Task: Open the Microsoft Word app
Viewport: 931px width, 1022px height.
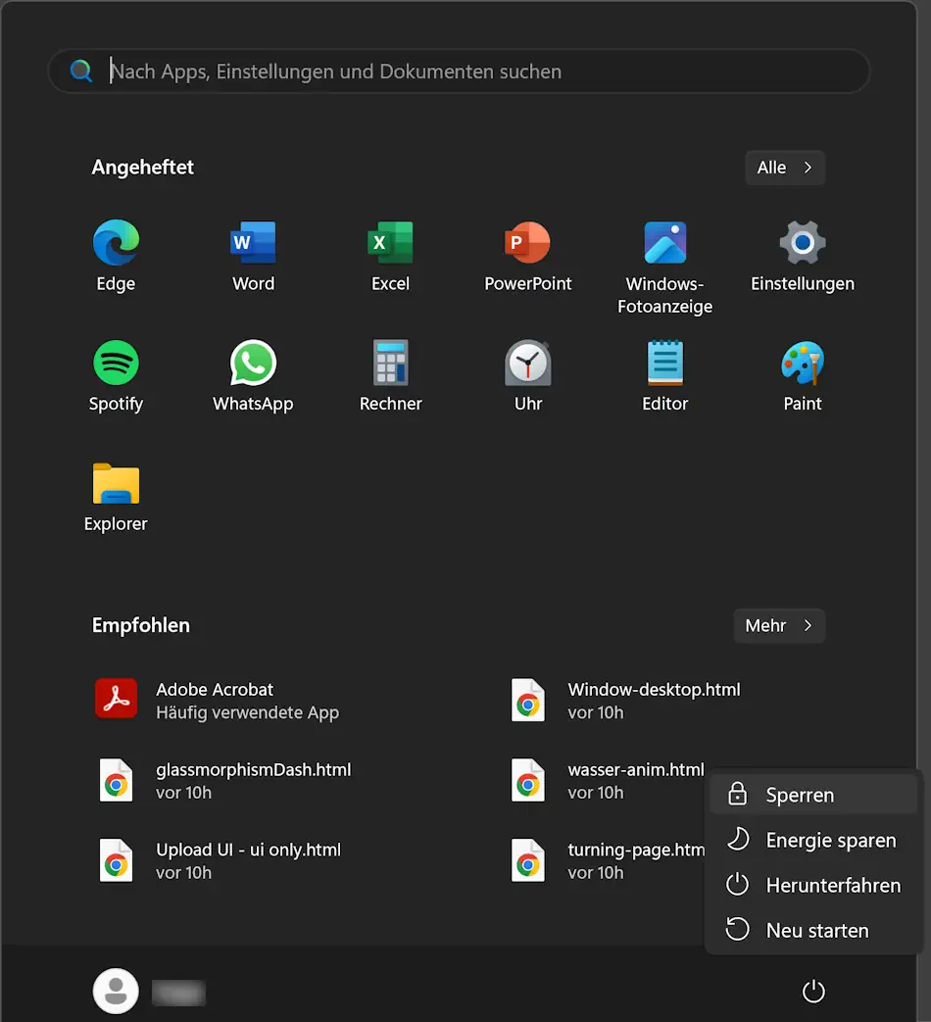Action: click(x=252, y=255)
